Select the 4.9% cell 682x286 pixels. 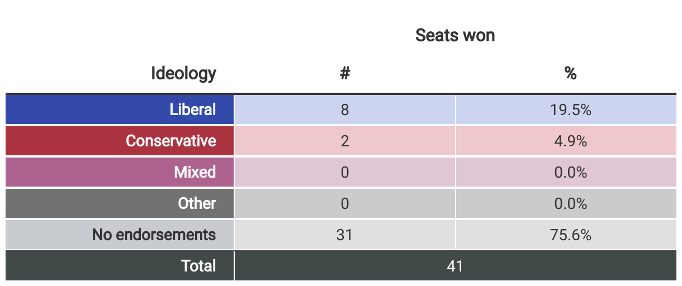pyautogui.click(x=570, y=141)
